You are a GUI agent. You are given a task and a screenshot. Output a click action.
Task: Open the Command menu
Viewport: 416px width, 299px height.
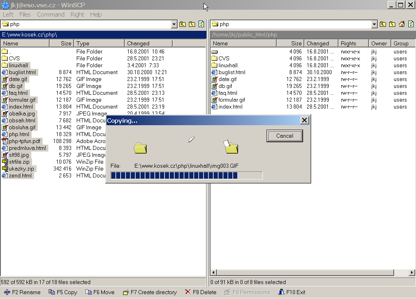tap(51, 15)
